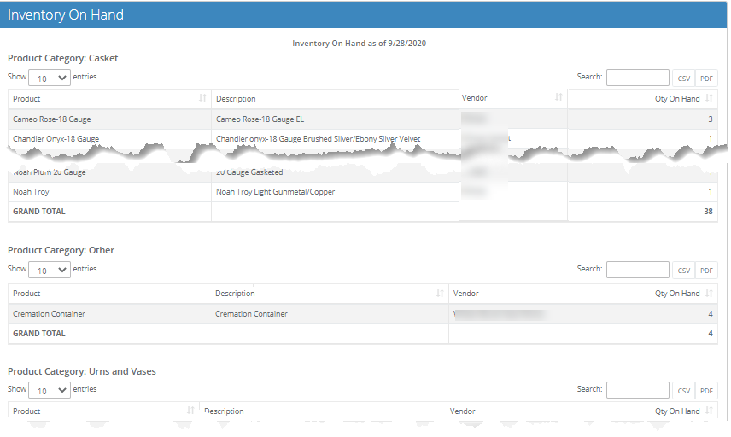This screenshot has height=437, width=731.
Task: Download Other category as CSV
Action: point(684,271)
